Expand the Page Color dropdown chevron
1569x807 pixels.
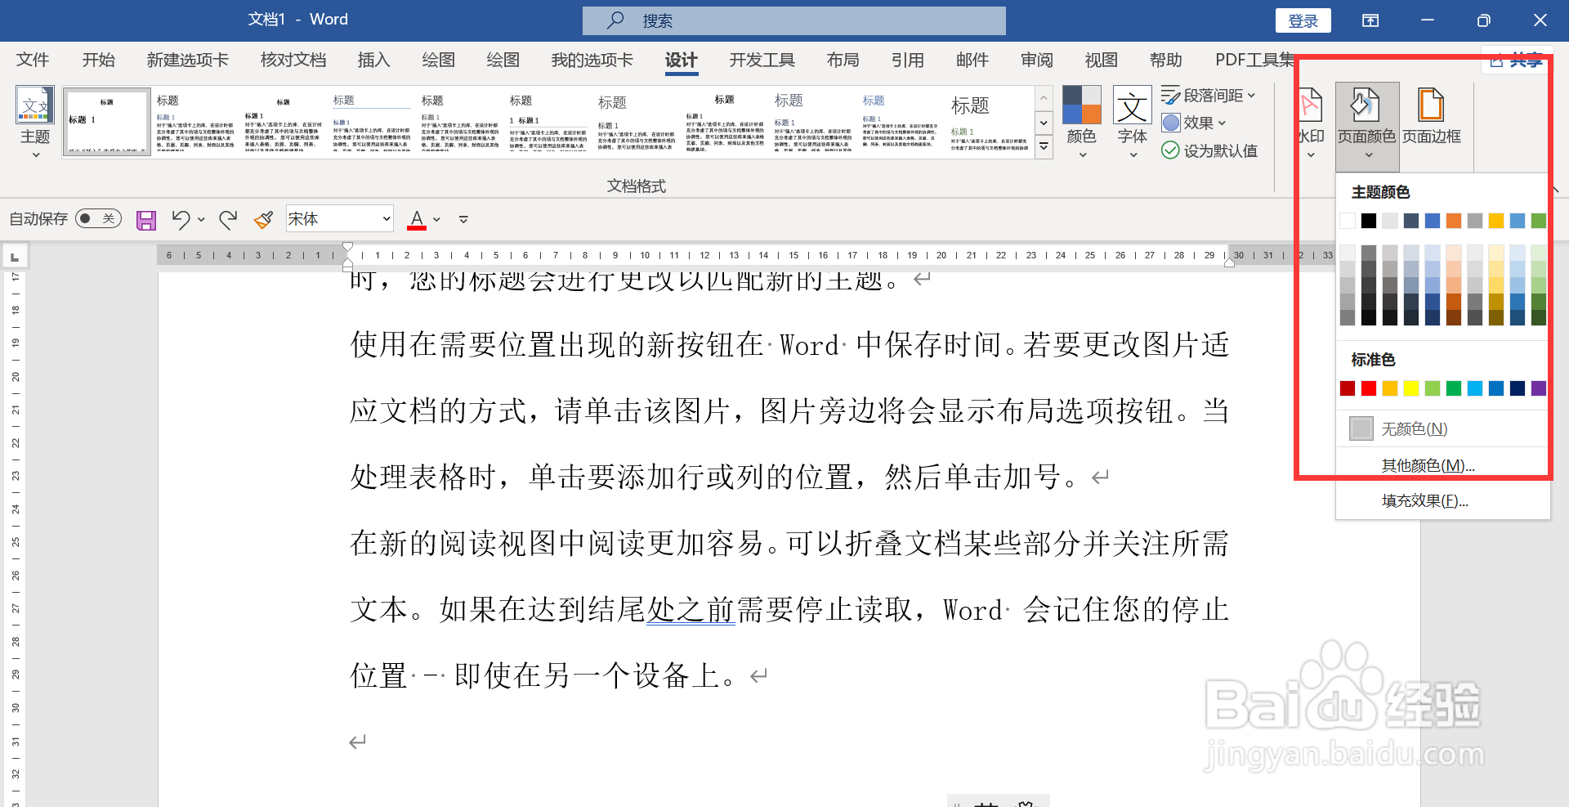[1369, 155]
